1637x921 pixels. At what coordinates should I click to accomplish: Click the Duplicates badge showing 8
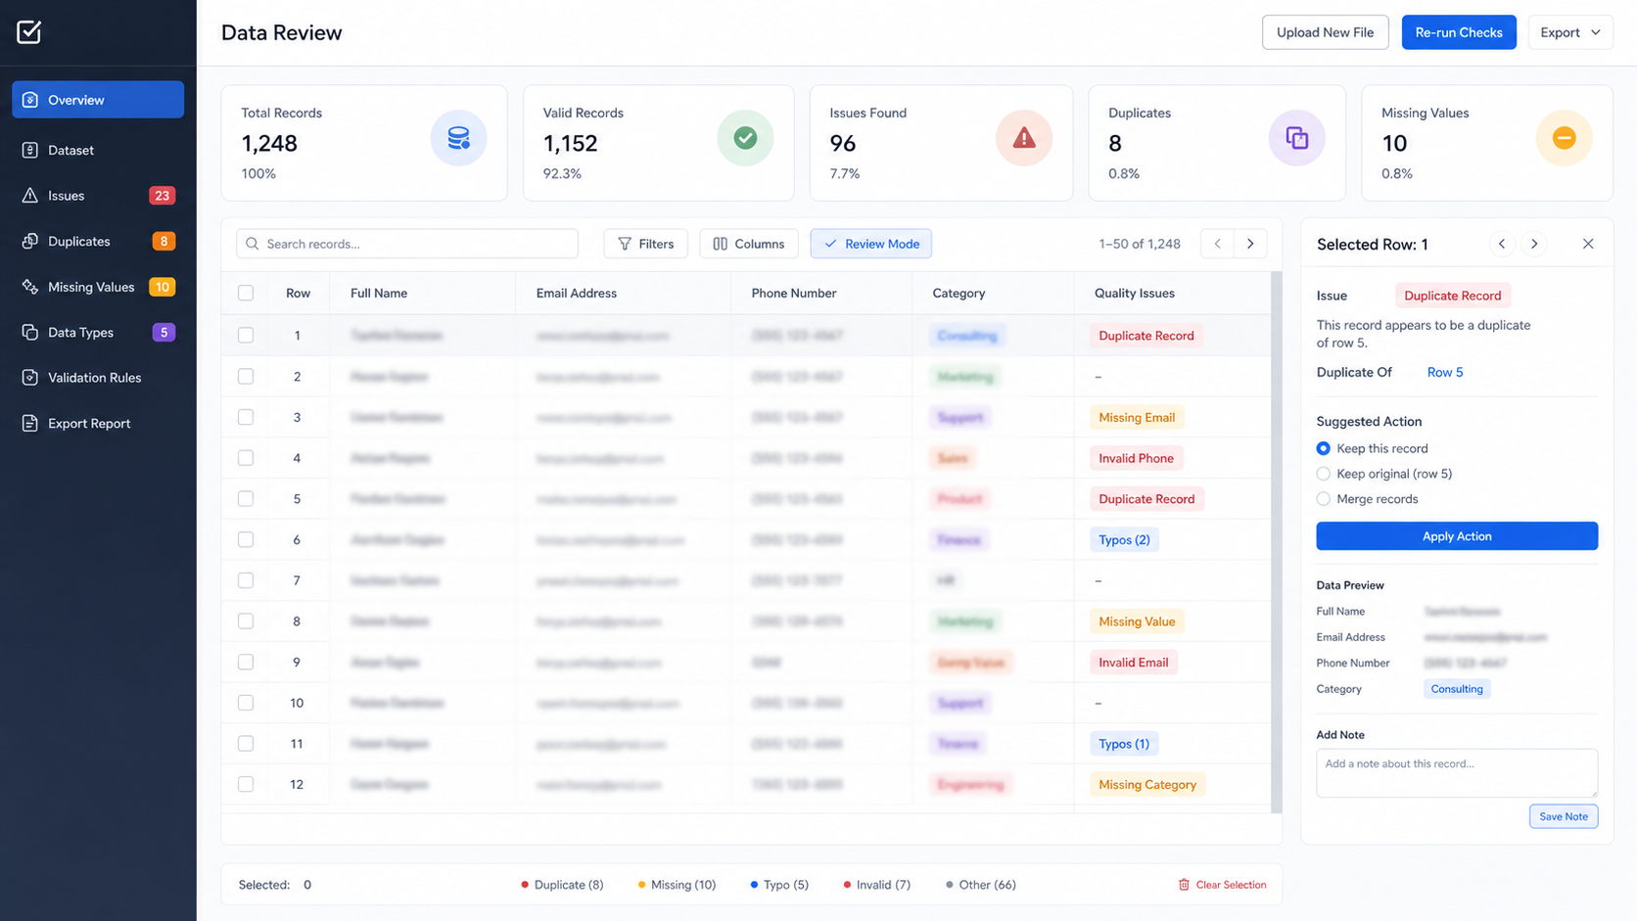click(x=164, y=241)
